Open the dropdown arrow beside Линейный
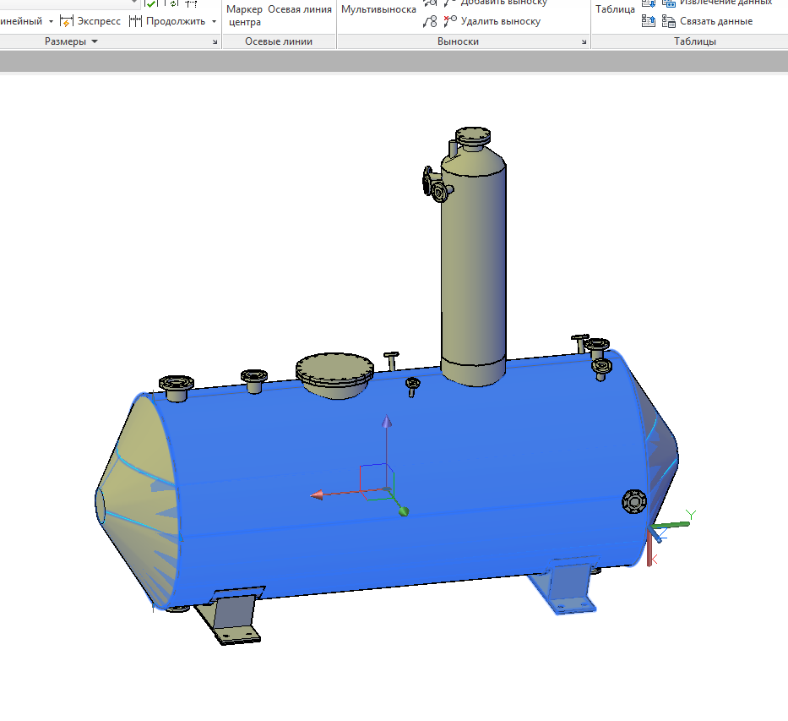Screen dimensions: 788x721 [x=51, y=22]
